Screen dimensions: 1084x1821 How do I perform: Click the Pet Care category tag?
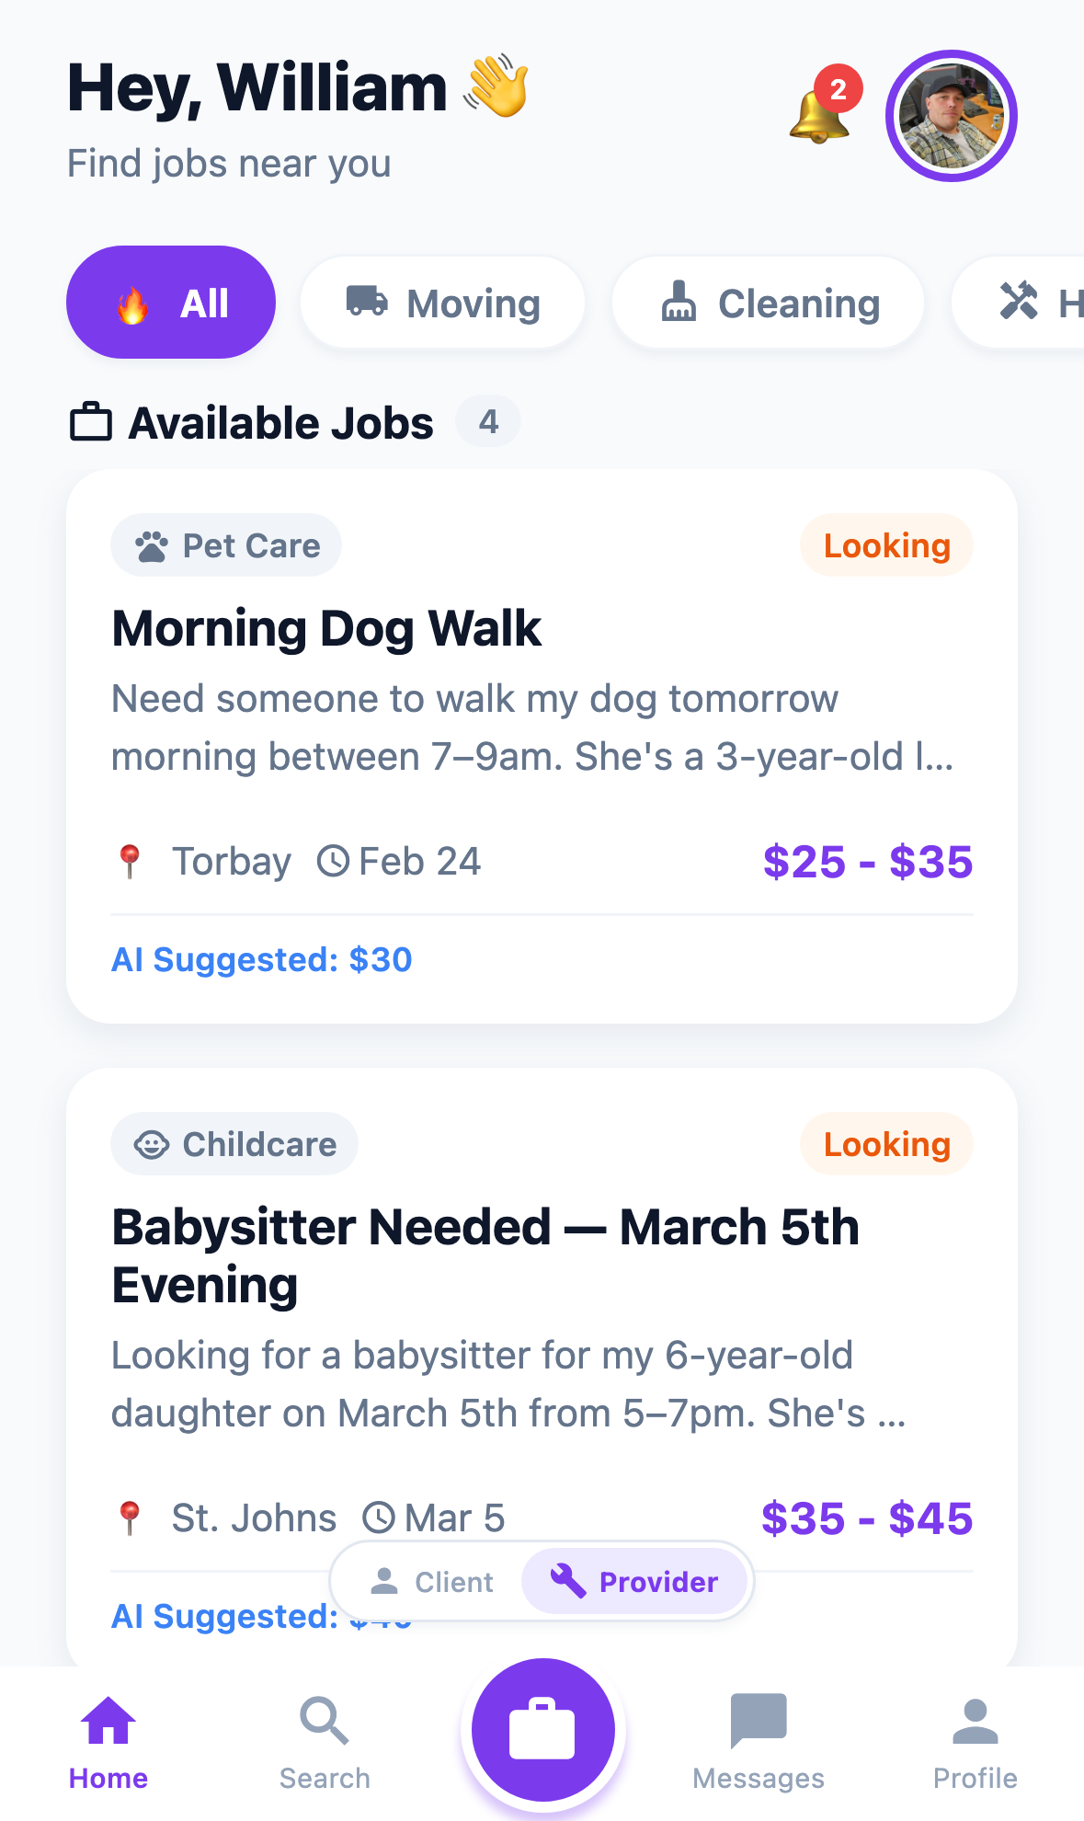(226, 545)
